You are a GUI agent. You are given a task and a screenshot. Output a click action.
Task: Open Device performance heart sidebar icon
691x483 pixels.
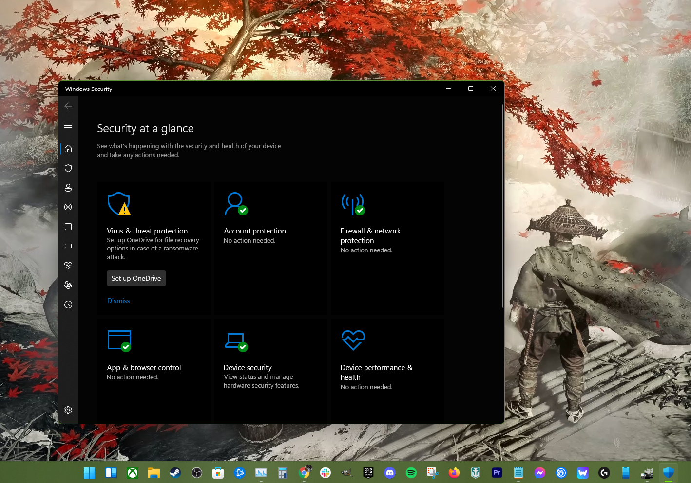point(68,266)
